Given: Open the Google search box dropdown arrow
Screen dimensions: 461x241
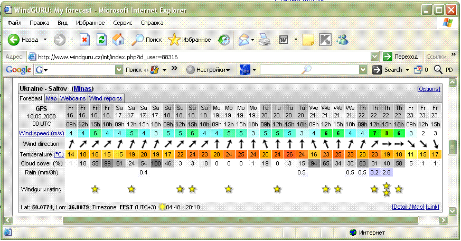Looking at the screenshot, I should tap(119, 70).
